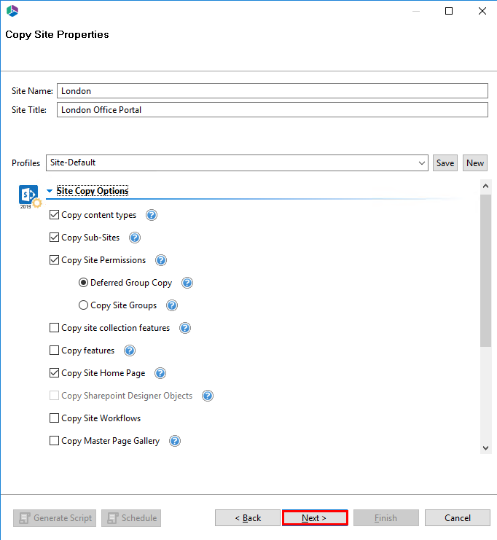
Task: Collapse the Site Copy Options section
Action: click(50, 192)
